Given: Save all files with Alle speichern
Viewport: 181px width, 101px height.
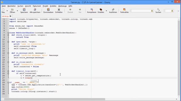Looking at the screenshot, I should [x=35, y=11].
